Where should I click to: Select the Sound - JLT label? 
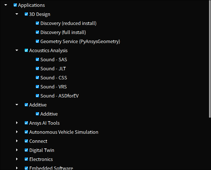pos(53,69)
